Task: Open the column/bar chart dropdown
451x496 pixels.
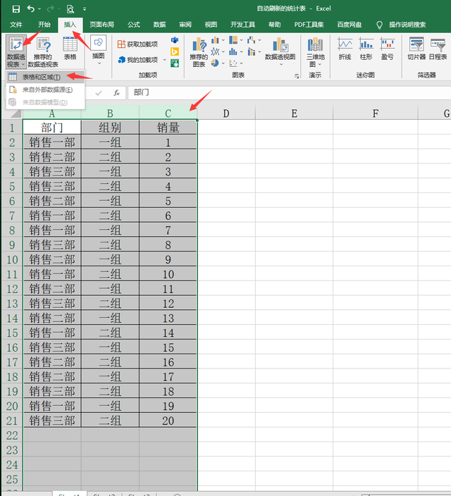Action: [223, 40]
